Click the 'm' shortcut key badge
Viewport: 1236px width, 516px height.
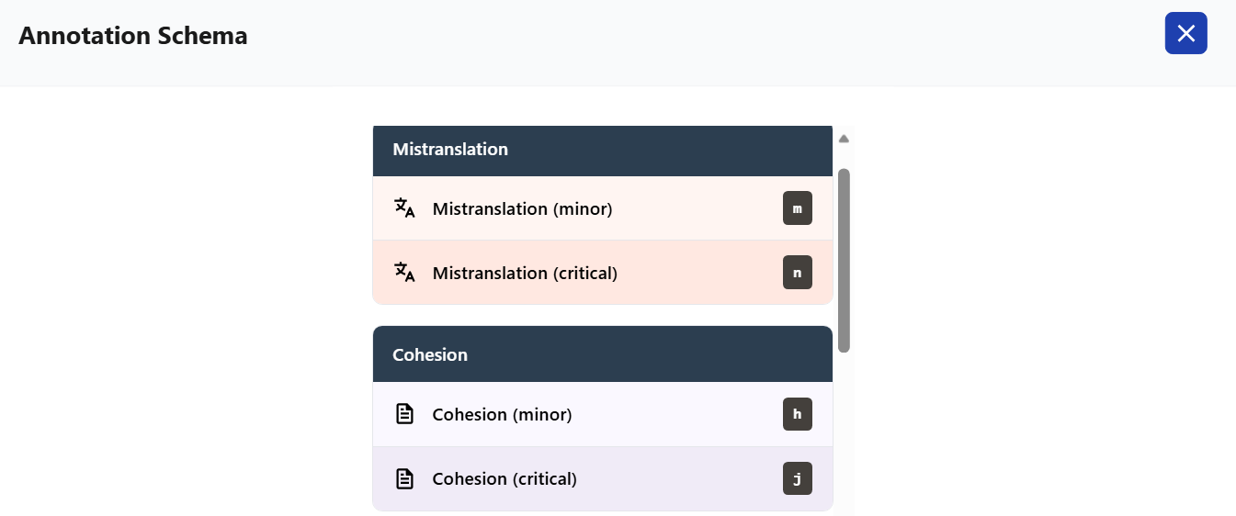click(797, 208)
